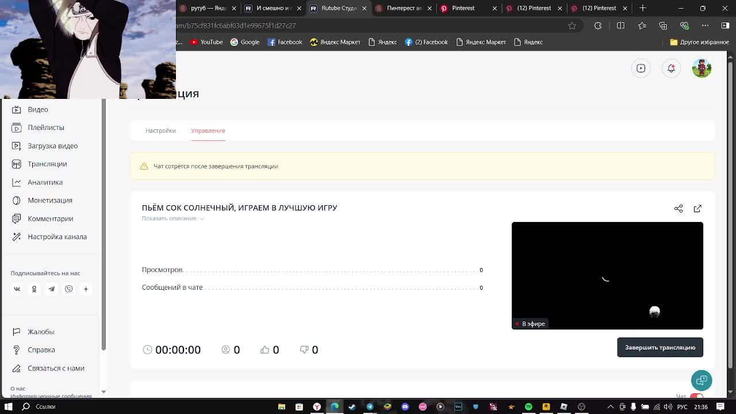Open the Справка help link
This screenshot has width=736, height=414.
click(x=41, y=350)
